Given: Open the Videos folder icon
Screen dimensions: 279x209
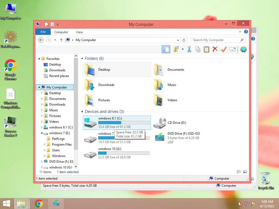Looking at the screenshot, I should (159, 100).
